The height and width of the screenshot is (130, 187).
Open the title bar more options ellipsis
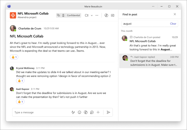[x=153, y=6]
